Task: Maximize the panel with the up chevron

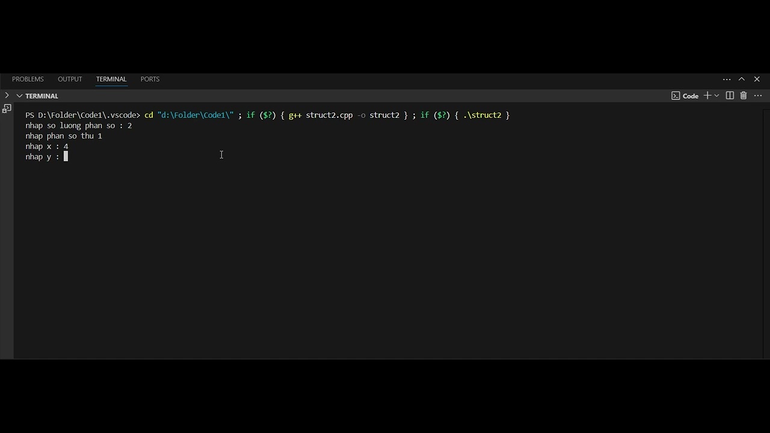Action: pyautogui.click(x=742, y=79)
